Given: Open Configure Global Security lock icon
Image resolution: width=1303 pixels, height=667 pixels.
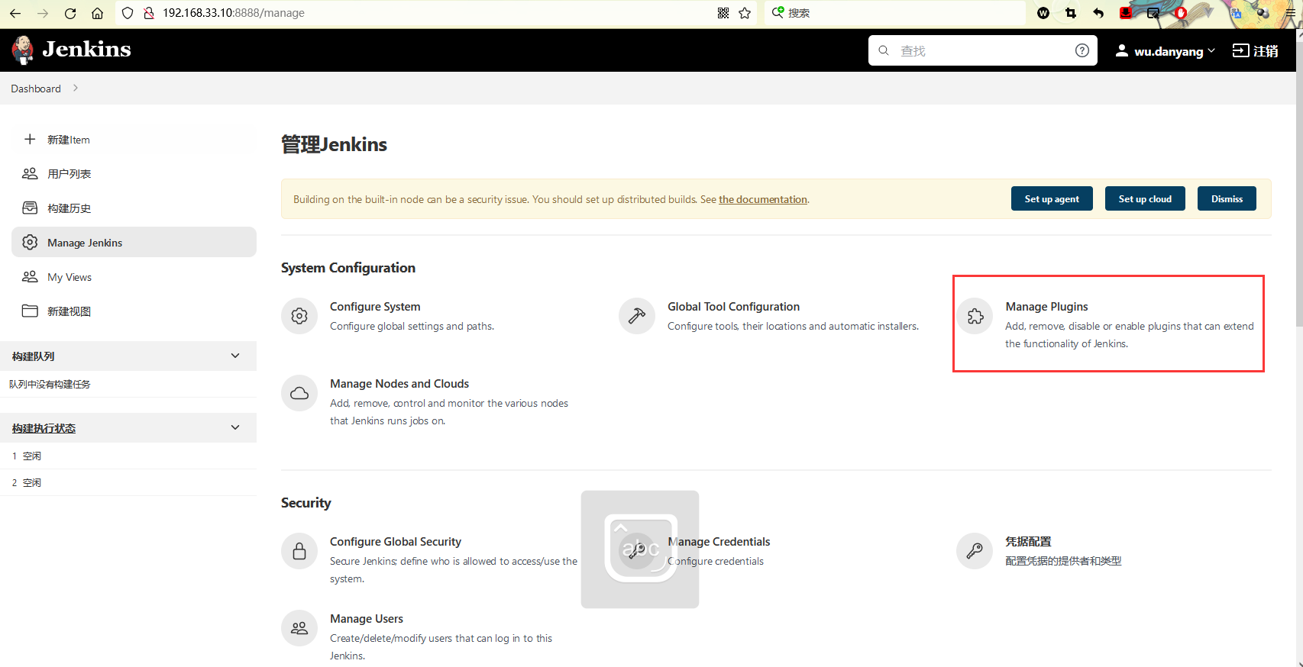Looking at the screenshot, I should click(299, 551).
